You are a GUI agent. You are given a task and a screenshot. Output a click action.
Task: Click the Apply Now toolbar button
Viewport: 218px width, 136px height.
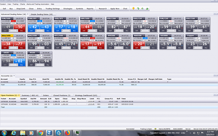coord(115,9)
